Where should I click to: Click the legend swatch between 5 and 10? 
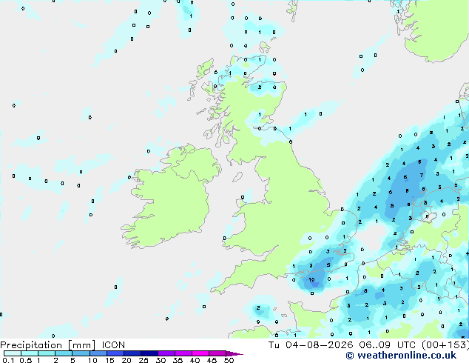coord(81,353)
